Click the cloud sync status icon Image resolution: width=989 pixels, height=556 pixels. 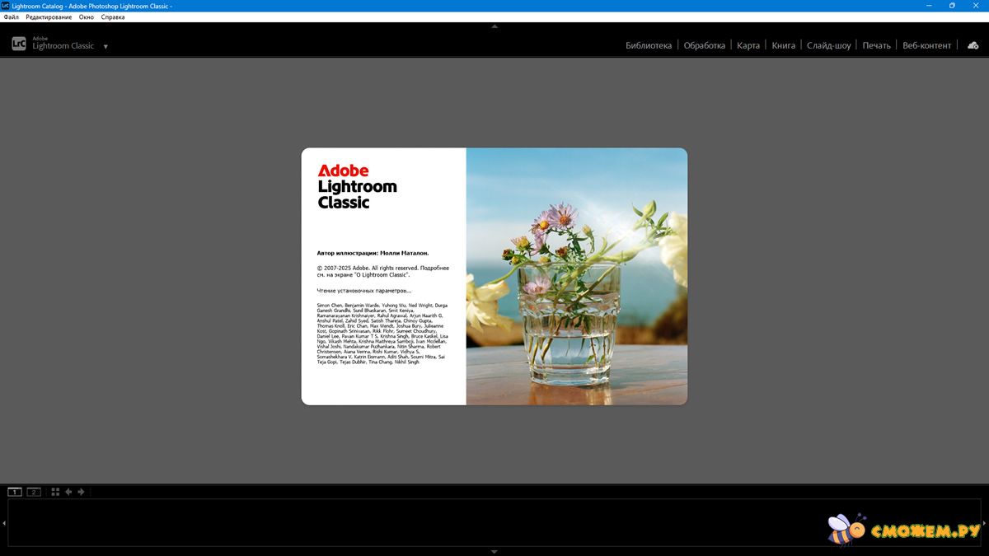973,45
